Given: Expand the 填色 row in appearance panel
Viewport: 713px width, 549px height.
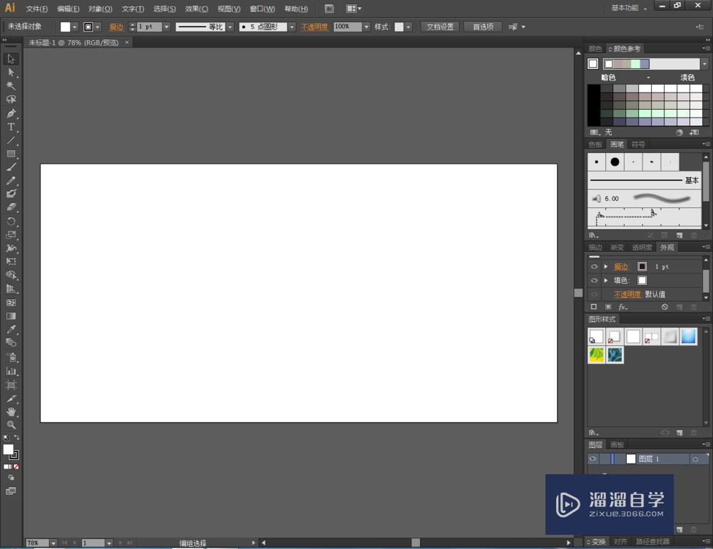Looking at the screenshot, I should [605, 280].
